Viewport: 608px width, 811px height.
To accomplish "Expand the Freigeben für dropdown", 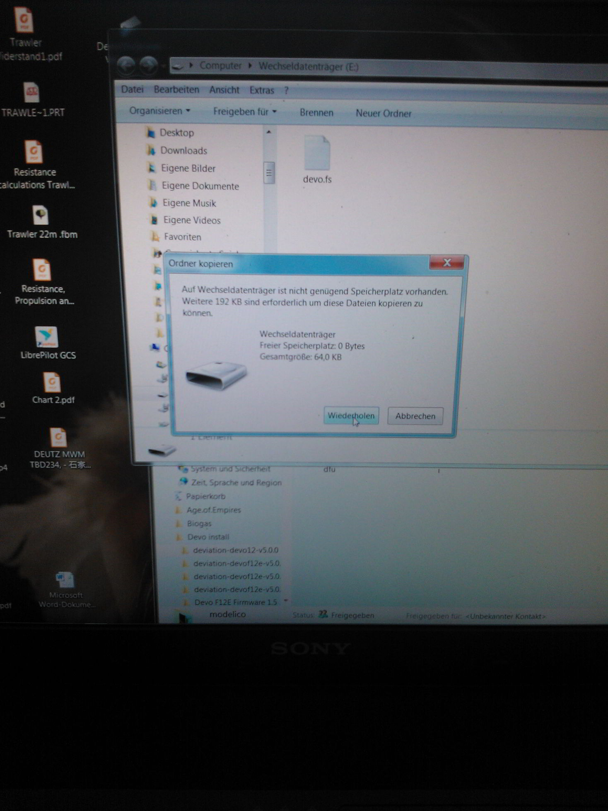I will click(x=245, y=112).
